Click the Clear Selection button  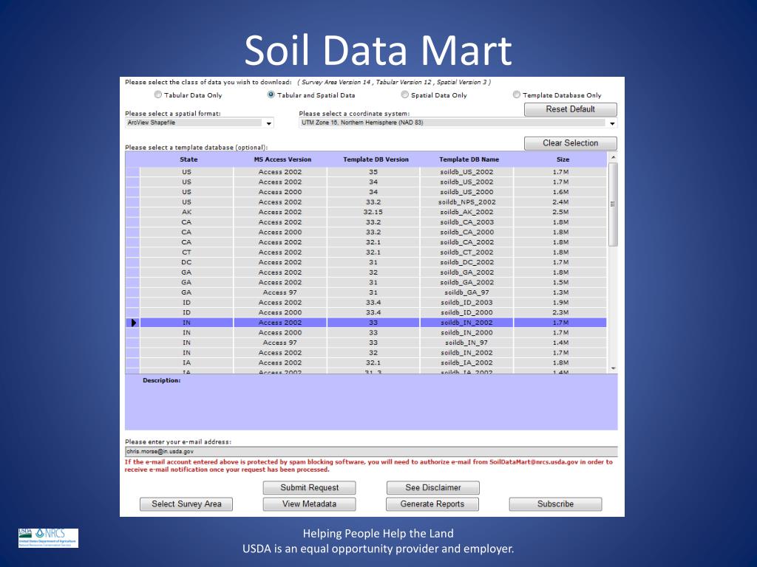570,143
